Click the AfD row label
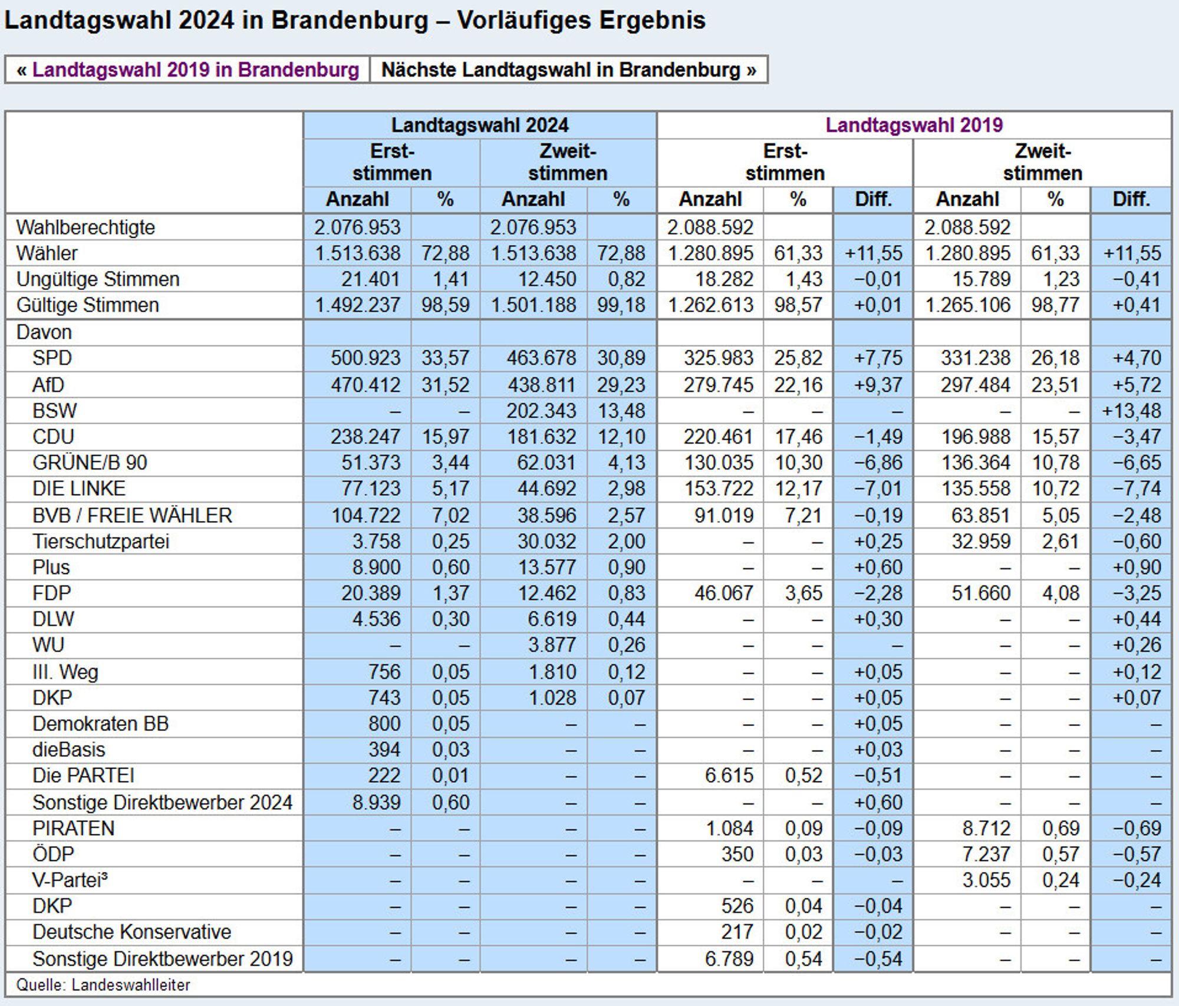1179x1006 pixels. 48,384
